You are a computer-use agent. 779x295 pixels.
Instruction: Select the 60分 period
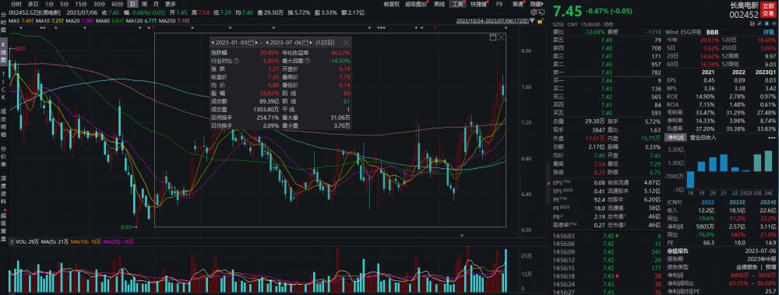(x=118, y=3)
